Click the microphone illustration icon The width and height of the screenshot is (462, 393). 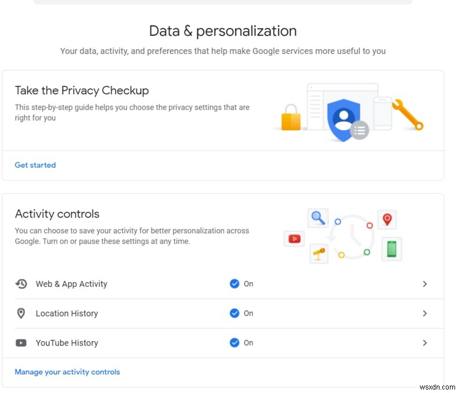coord(318,253)
